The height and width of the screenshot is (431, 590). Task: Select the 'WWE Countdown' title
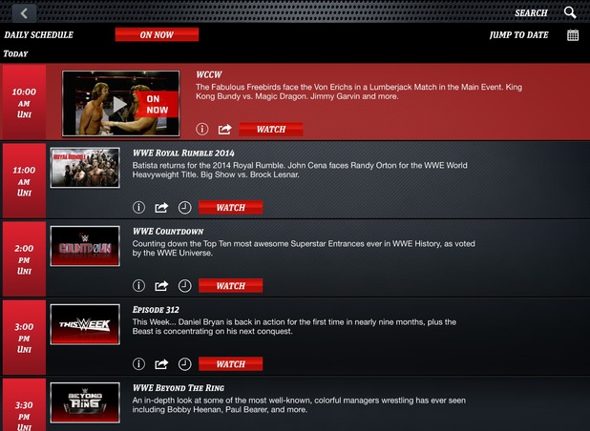coord(168,232)
